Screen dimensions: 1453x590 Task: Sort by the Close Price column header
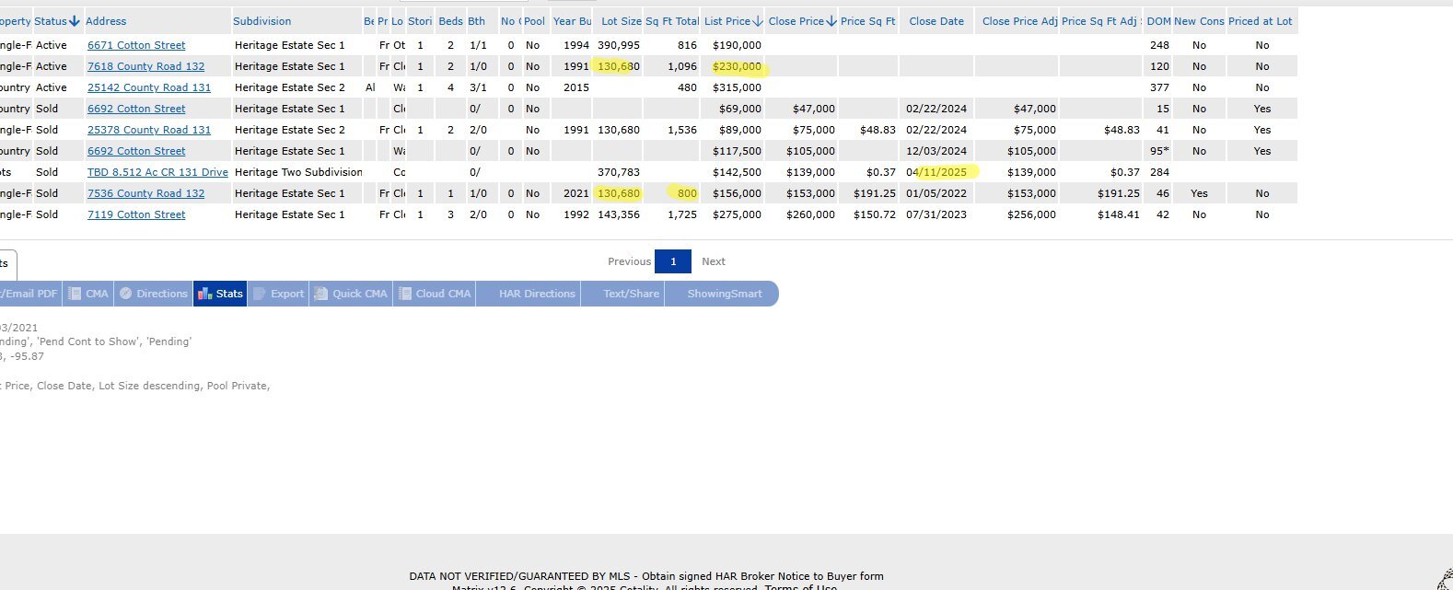coord(796,21)
